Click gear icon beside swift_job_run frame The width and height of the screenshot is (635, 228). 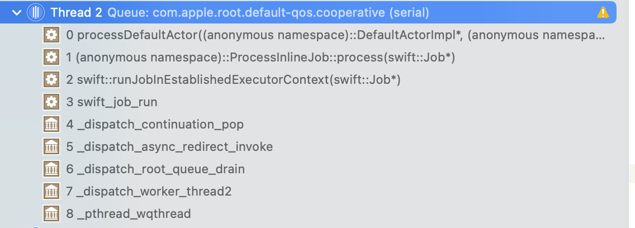[x=51, y=102]
